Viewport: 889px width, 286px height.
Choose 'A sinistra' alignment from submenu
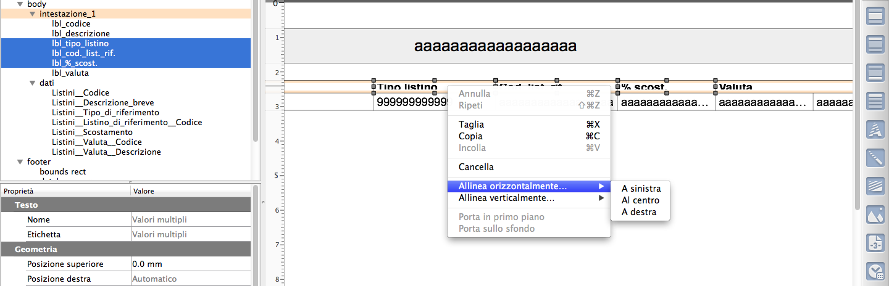(641, 189)
